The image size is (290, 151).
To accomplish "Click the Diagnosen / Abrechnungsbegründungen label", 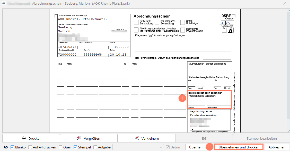I will 160,35.
